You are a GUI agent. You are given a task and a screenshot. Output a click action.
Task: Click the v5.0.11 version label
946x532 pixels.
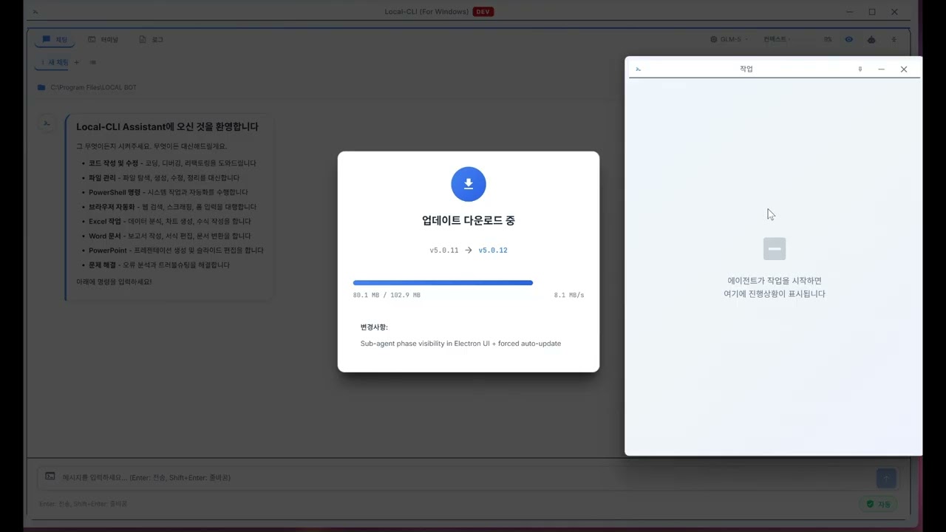coord(444,250)
